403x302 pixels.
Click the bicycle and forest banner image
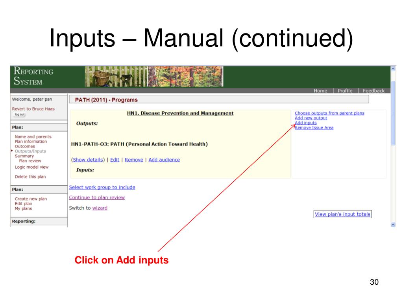(x=154, y=77)
